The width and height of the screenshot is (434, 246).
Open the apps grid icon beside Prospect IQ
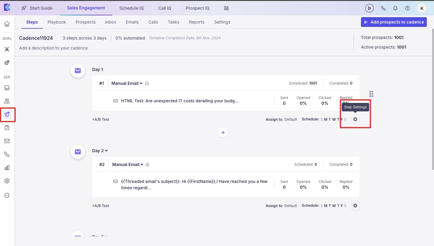[227, 8]
